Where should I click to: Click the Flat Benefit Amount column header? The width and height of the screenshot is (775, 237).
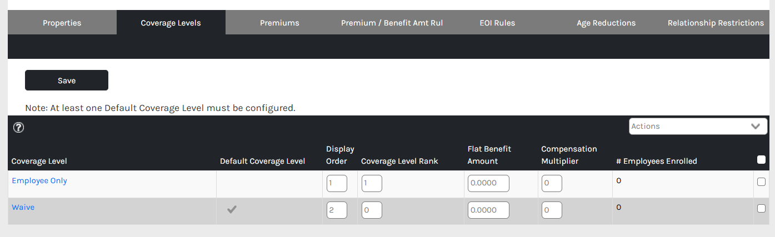(489, 155)
